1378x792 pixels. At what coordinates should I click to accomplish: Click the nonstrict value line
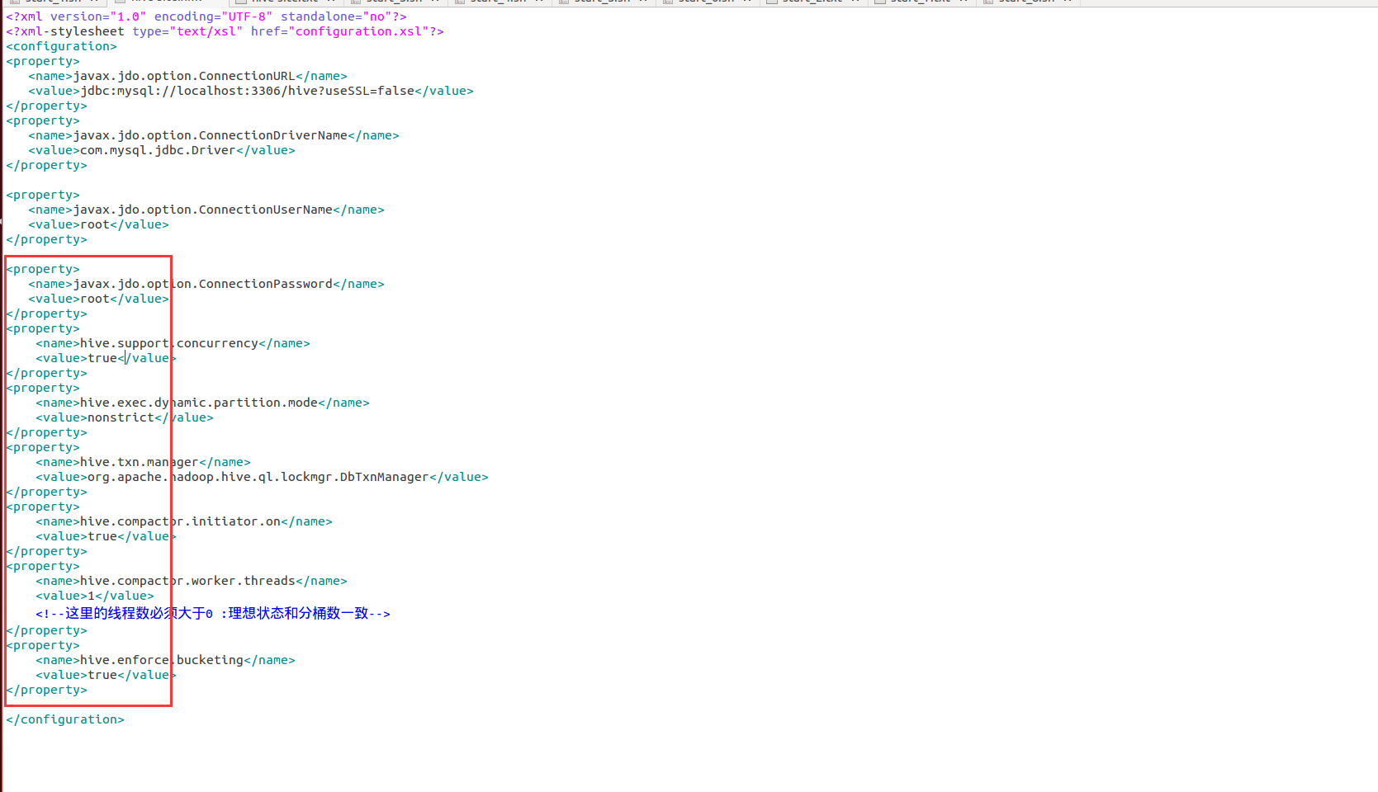coord(125,417)
